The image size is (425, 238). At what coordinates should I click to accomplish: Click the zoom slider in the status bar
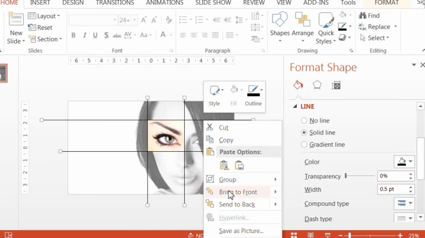(350, 236)
